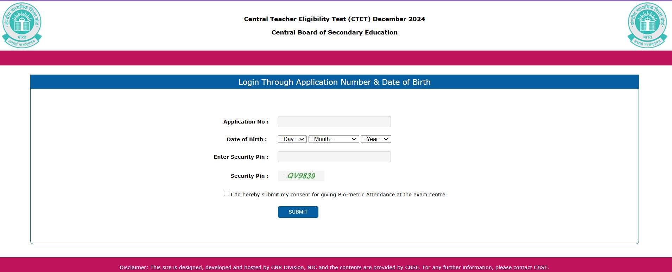Image resolution: width=672 pixels, height=272 pixels.
Task: Open the Day dropdown for Date of Birth
Action: click(x=292, y=139)
